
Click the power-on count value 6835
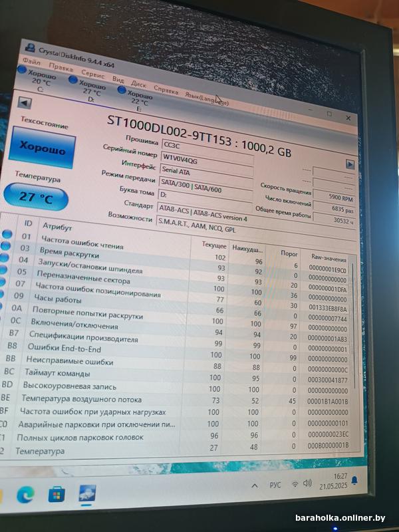coord(334,207)
